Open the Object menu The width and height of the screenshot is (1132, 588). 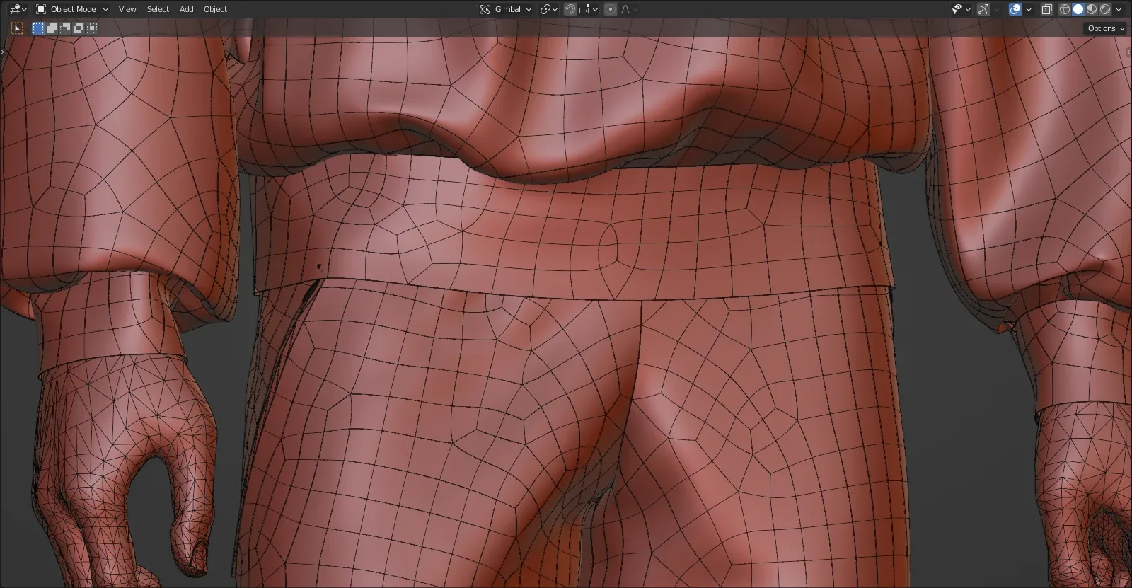coord(215,9)
